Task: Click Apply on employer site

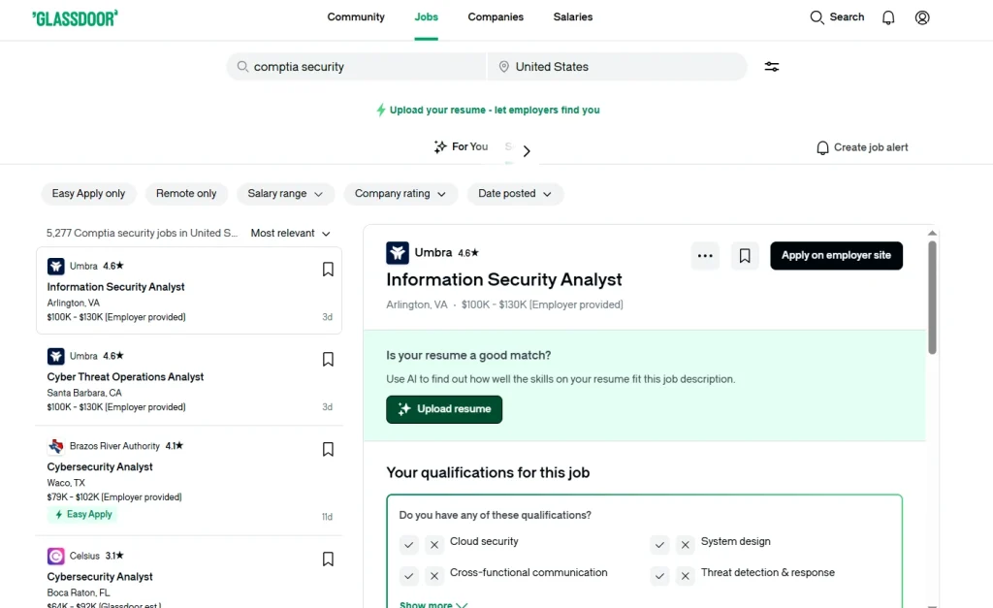Action: click(x=836, y=256)
